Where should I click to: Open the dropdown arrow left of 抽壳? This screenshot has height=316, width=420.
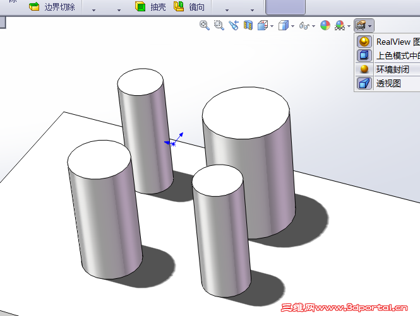pyautogui.click(x=119, y=10)
